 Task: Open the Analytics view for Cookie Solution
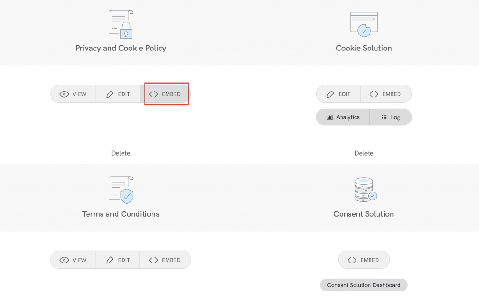[x=342, y=117]
